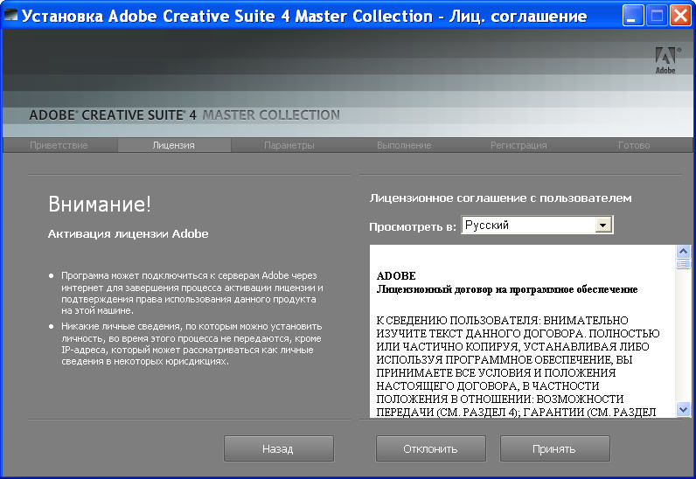Click the Назад button

278,448
